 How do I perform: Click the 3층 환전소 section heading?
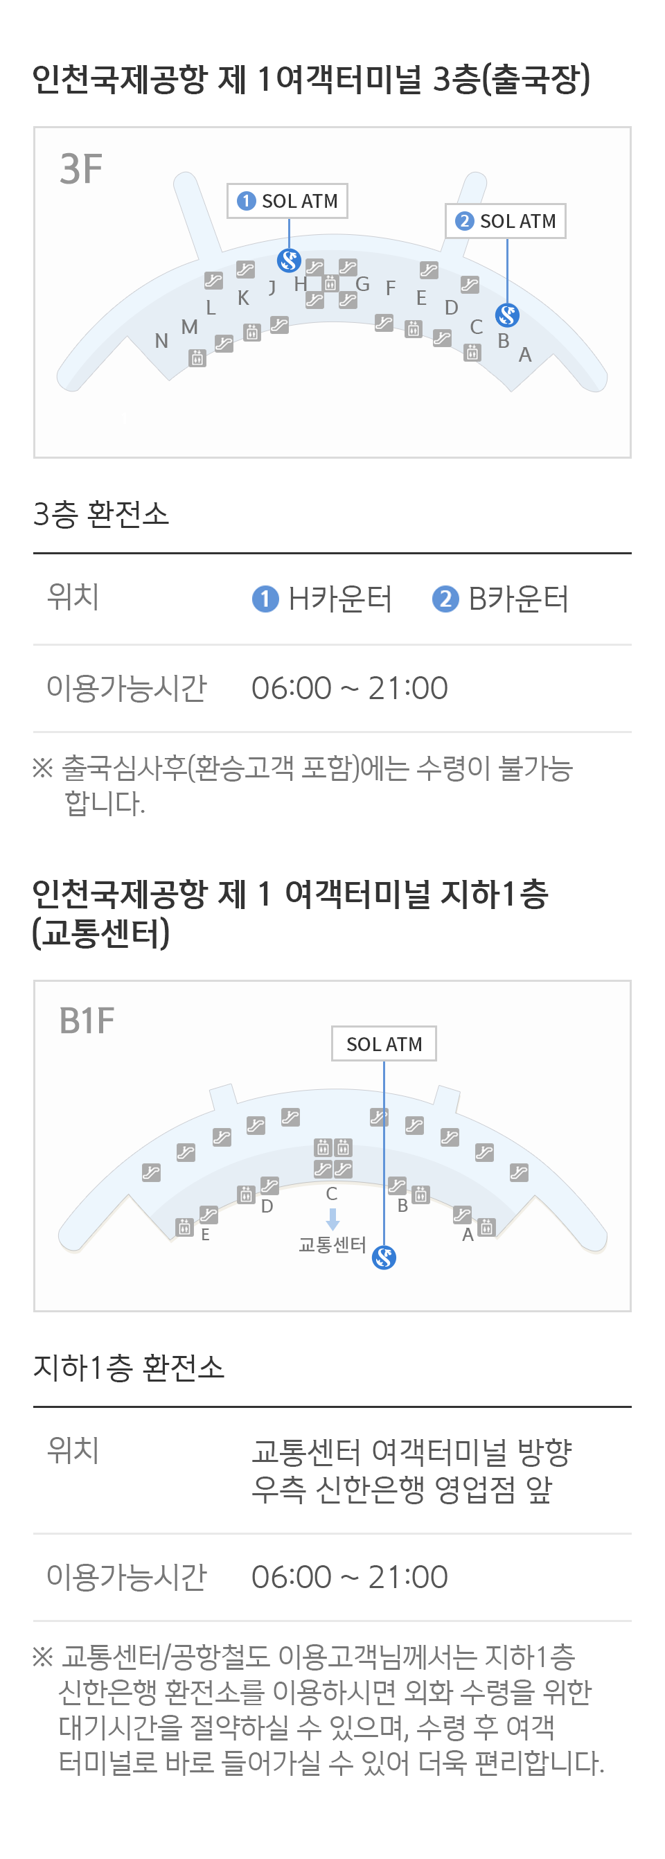(101, 514)
